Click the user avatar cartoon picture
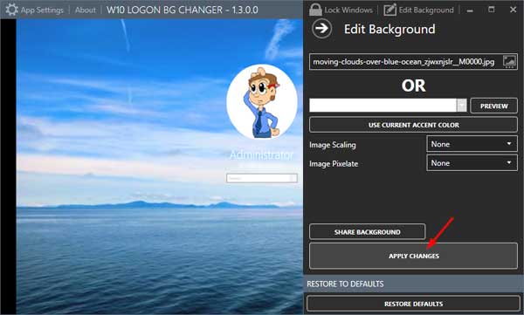This screenshot has height=315, width=524. [262, 102]
